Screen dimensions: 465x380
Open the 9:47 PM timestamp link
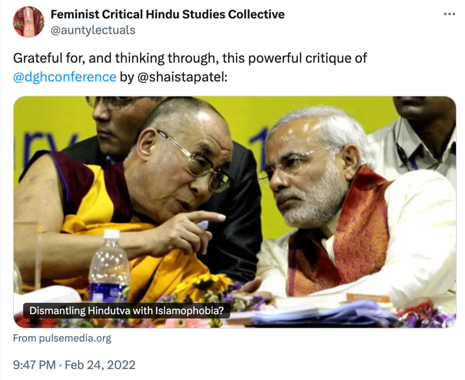tap(34, 365)
